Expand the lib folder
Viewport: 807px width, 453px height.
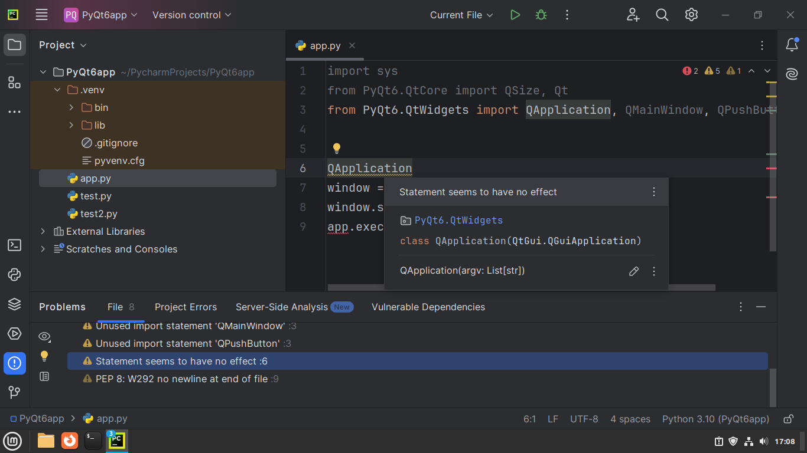click(71, 125)
